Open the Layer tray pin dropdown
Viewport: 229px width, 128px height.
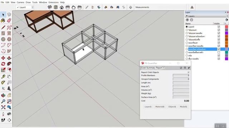click(225, 12)
